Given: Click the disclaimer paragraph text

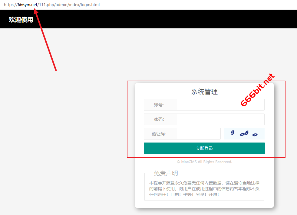Looking at the screenshot, I should point(204,189).
